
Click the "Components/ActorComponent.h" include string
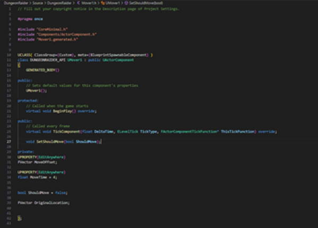click(66, 34)
